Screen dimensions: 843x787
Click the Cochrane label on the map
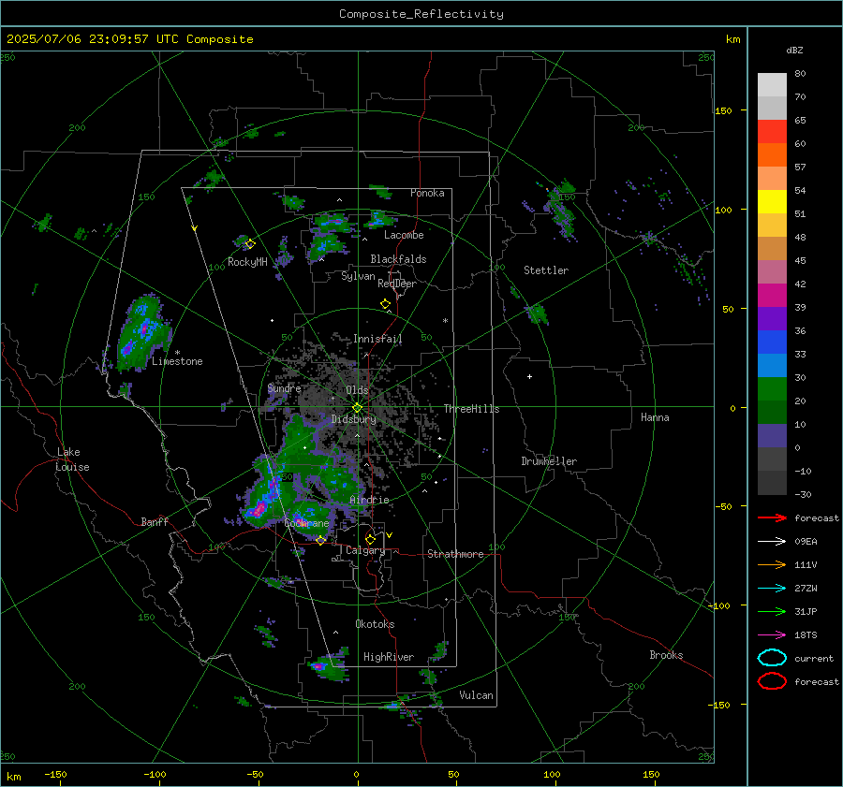(306, 523)
